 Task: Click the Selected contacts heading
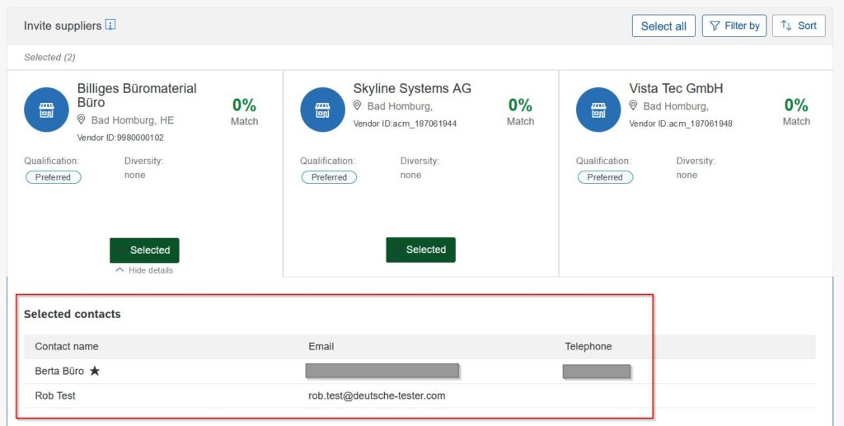[x=73, y=314]
